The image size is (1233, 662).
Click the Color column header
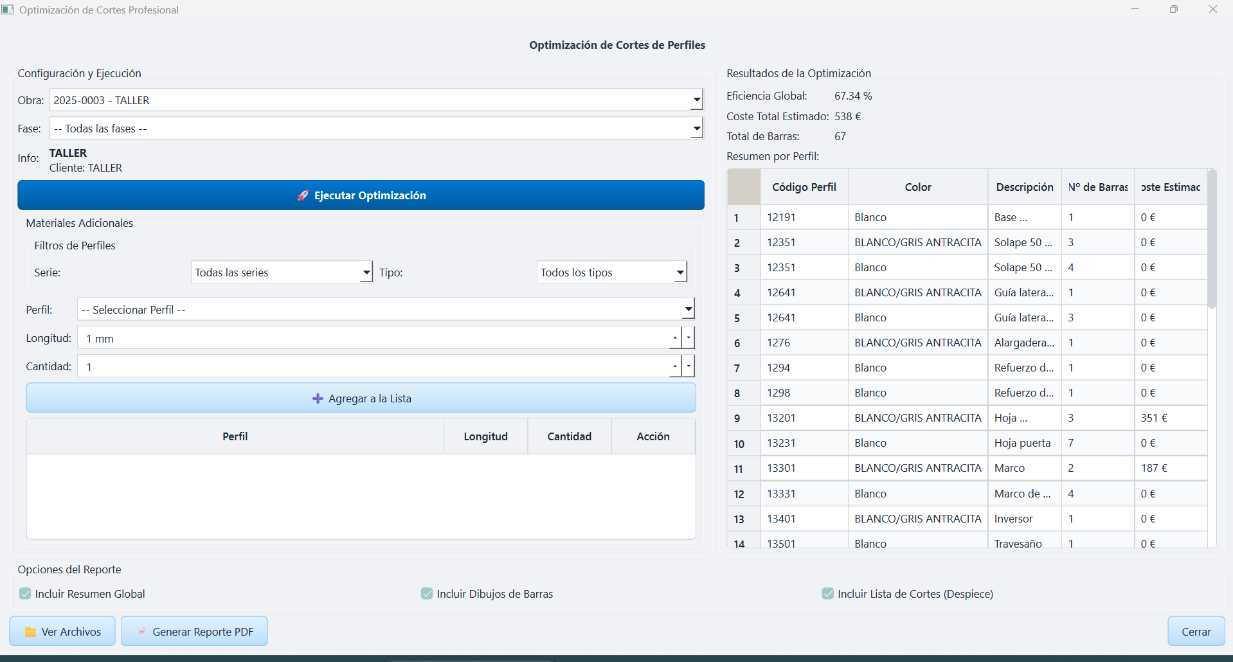tap(917, 187)
